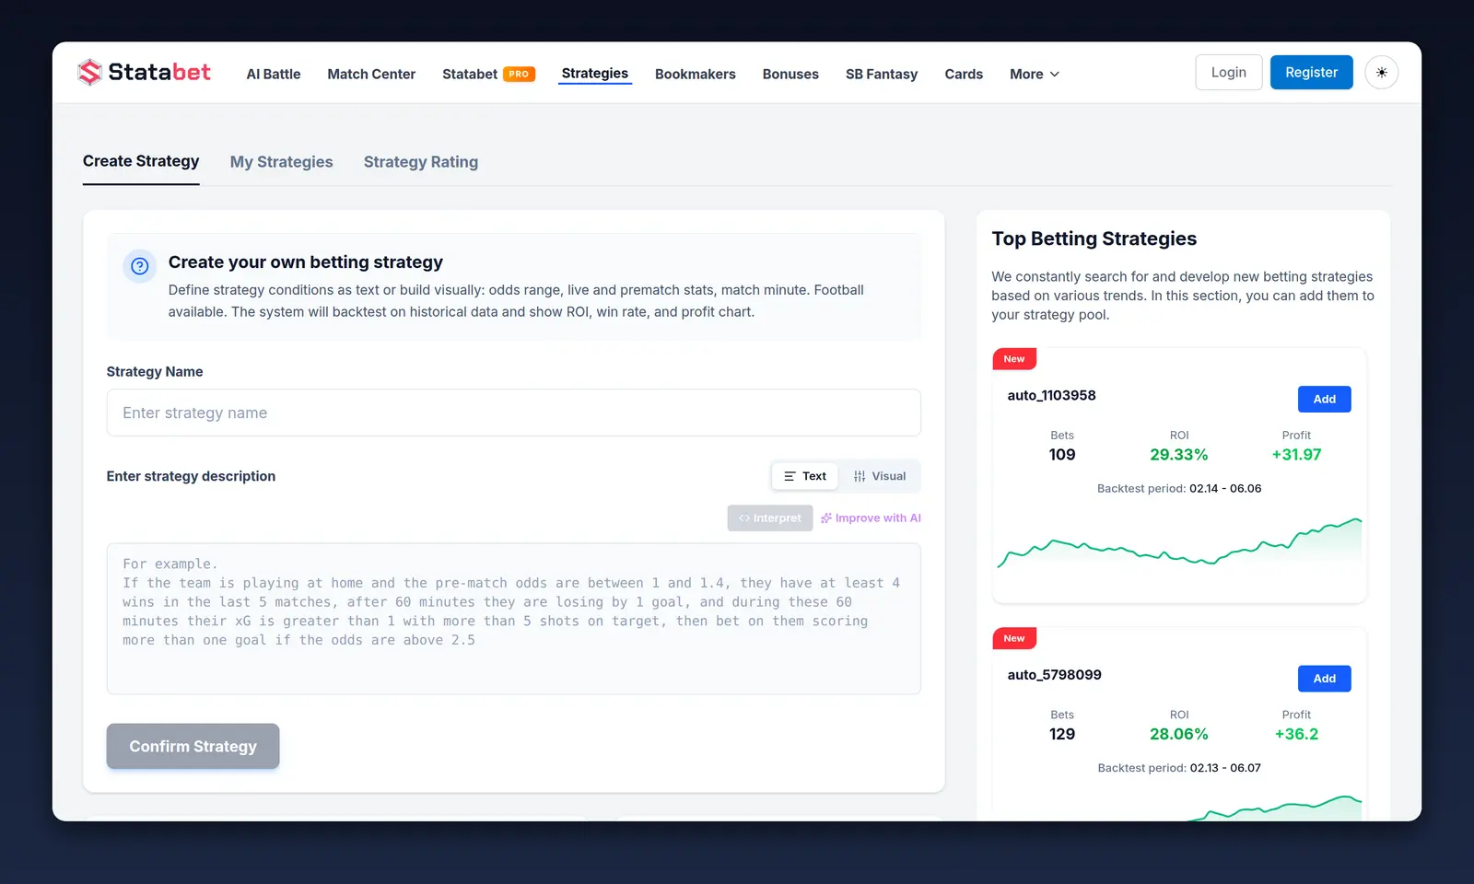This screenshot has width=1474, height=884.
Task: Click the ROI value 29.33%
Action: 1179,455
